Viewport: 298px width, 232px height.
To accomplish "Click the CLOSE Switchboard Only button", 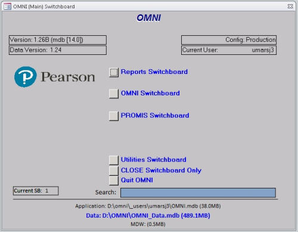I will (114, 171).
